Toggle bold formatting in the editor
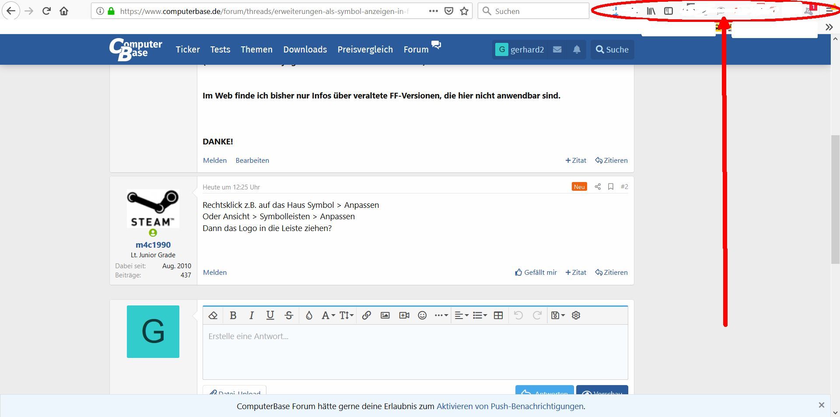 (x=233, y=315)
